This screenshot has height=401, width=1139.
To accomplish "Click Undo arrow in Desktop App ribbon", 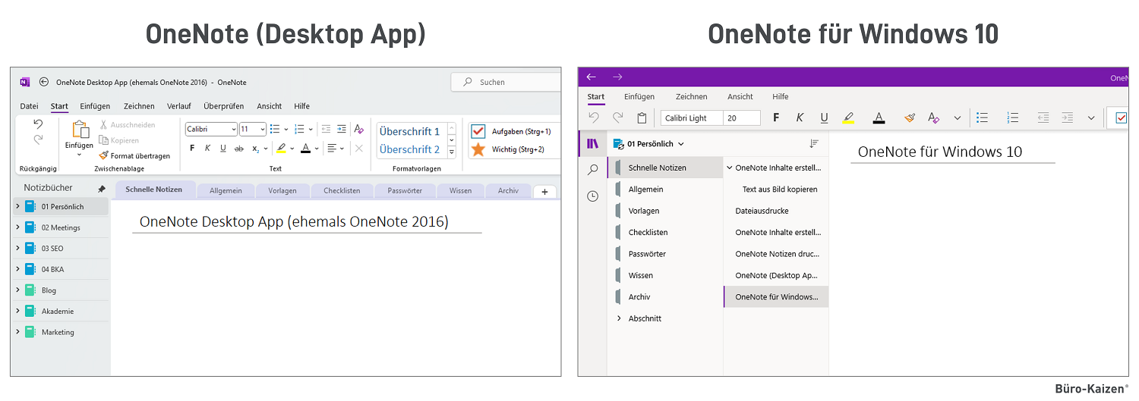I will [38, 124].
